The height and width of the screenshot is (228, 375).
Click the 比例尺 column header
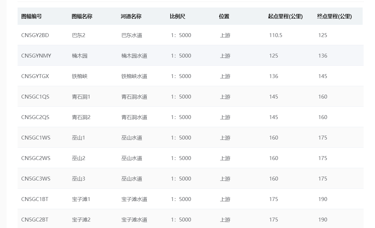pyautogui.click(x=178, y=16)
